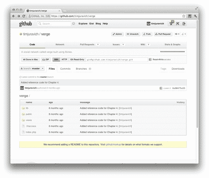Select the Files subtab
209x178 pixels.
pos(52,69)
